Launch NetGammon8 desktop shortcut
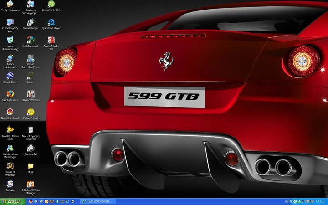The width and height of the screenshot is (328, 205). (31, 41)
